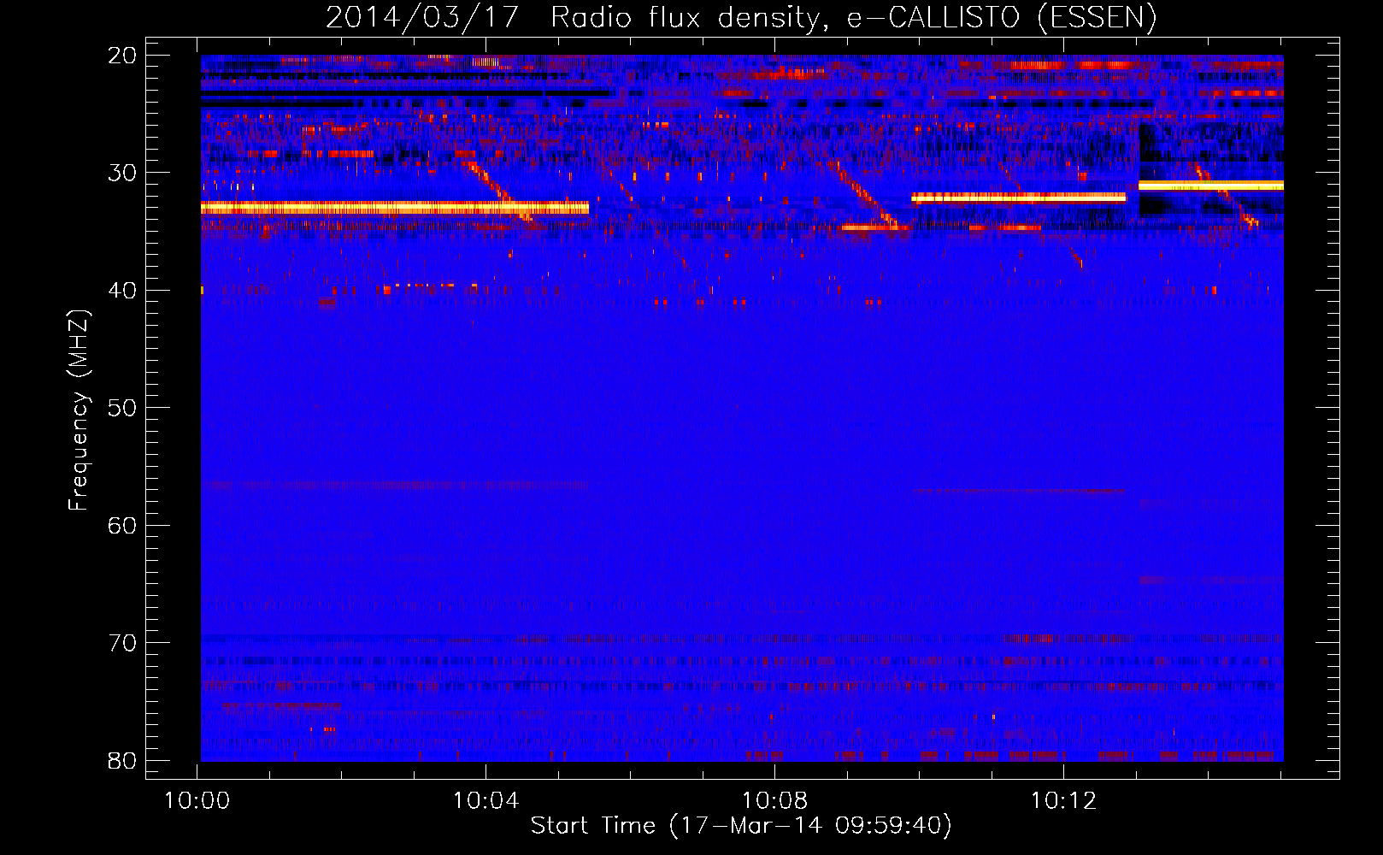Viewport: 1383px width, 855px height.
Task: Click the bright yellow band starting at 10:00
Action: tap(395, 208)
